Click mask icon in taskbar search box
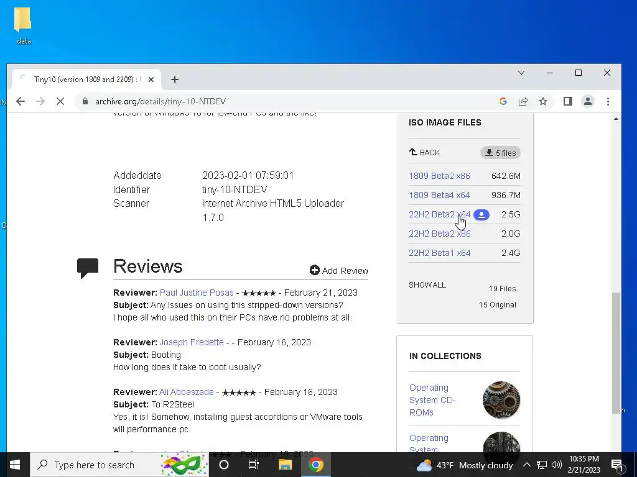This screenshot has width=637, height=477. 184,465
